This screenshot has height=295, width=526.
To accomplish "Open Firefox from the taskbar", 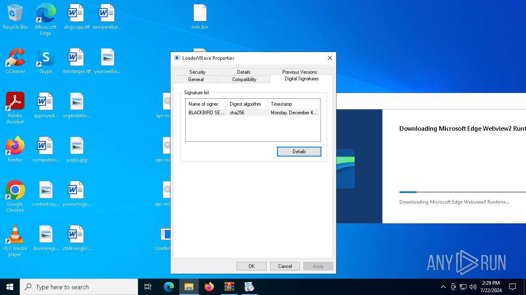I will 209,287.
